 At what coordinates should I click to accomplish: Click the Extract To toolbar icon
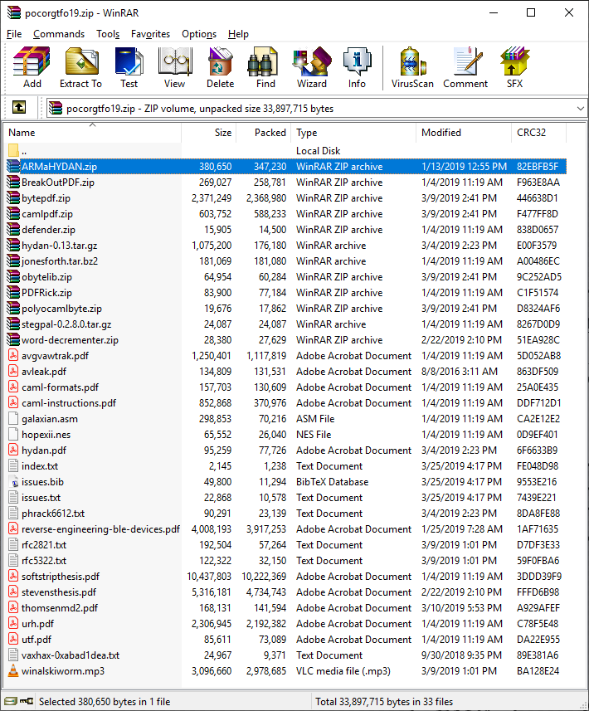pos(80,67)
